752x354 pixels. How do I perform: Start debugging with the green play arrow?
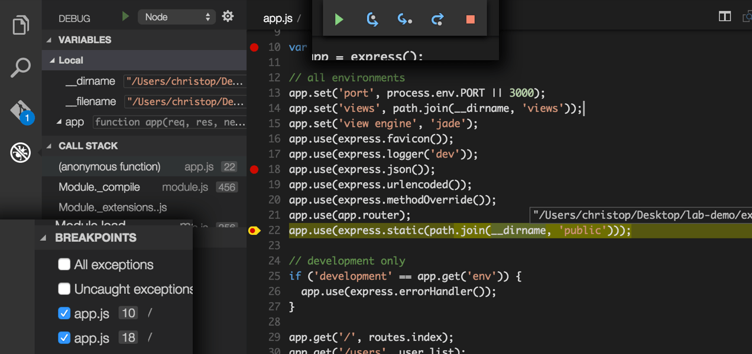pos(125,17)
